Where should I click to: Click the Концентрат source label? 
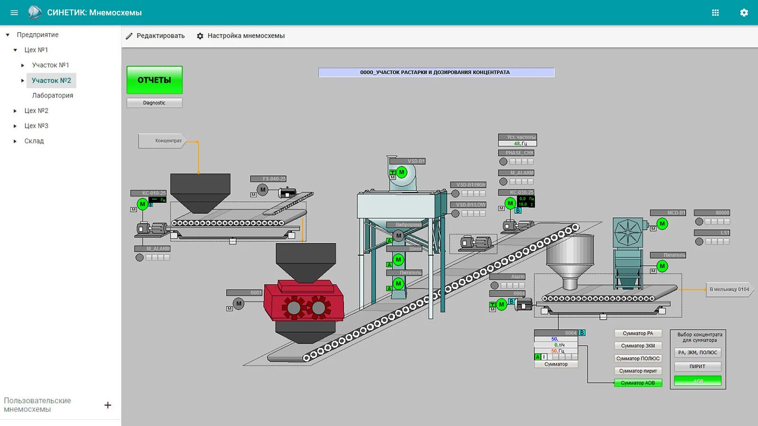pyautogui.click(x=162, y=141)
